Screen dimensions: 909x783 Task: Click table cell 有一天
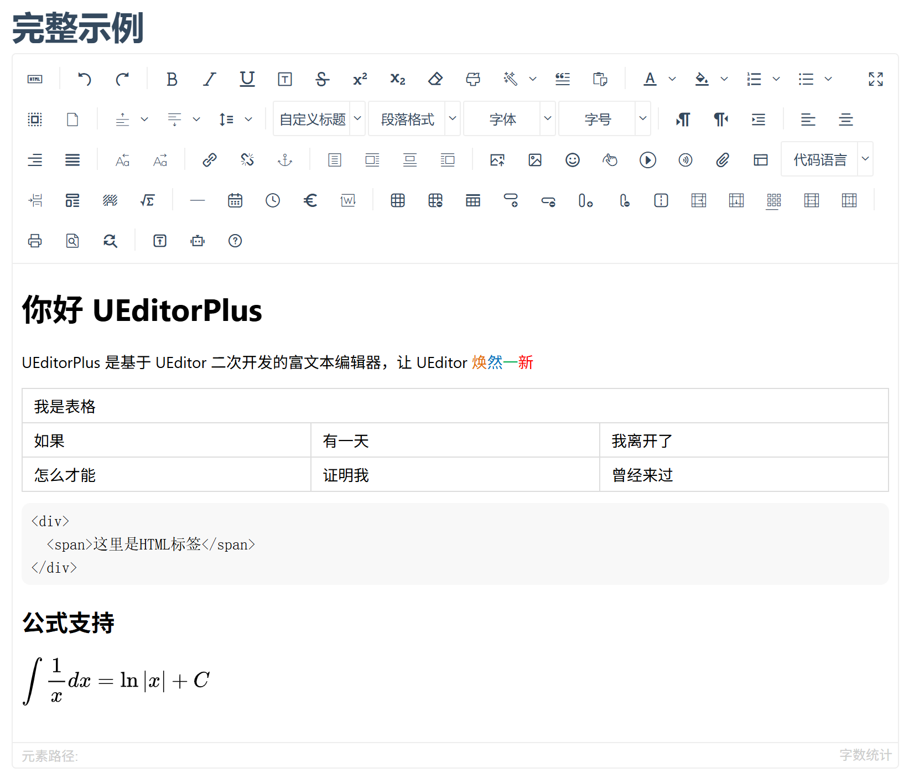[455, 440]
